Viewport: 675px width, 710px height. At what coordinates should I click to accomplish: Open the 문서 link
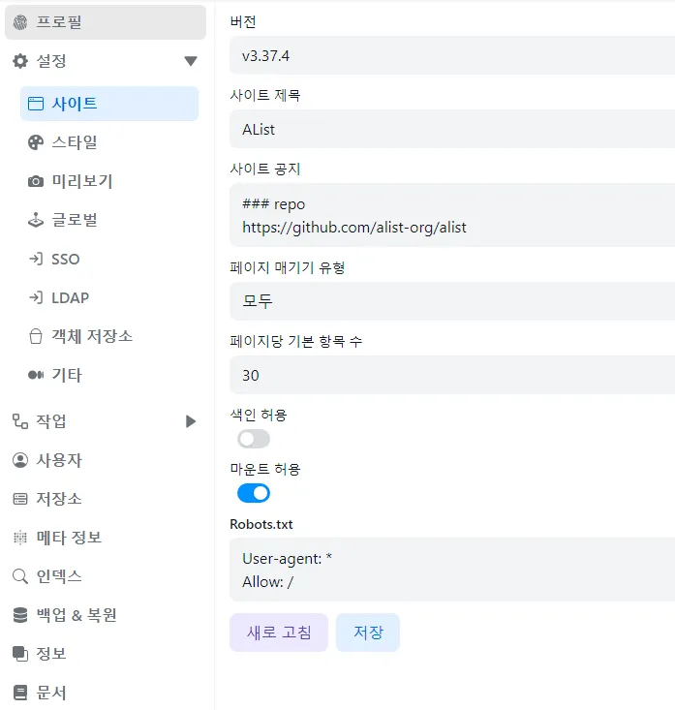click(105, 693)
